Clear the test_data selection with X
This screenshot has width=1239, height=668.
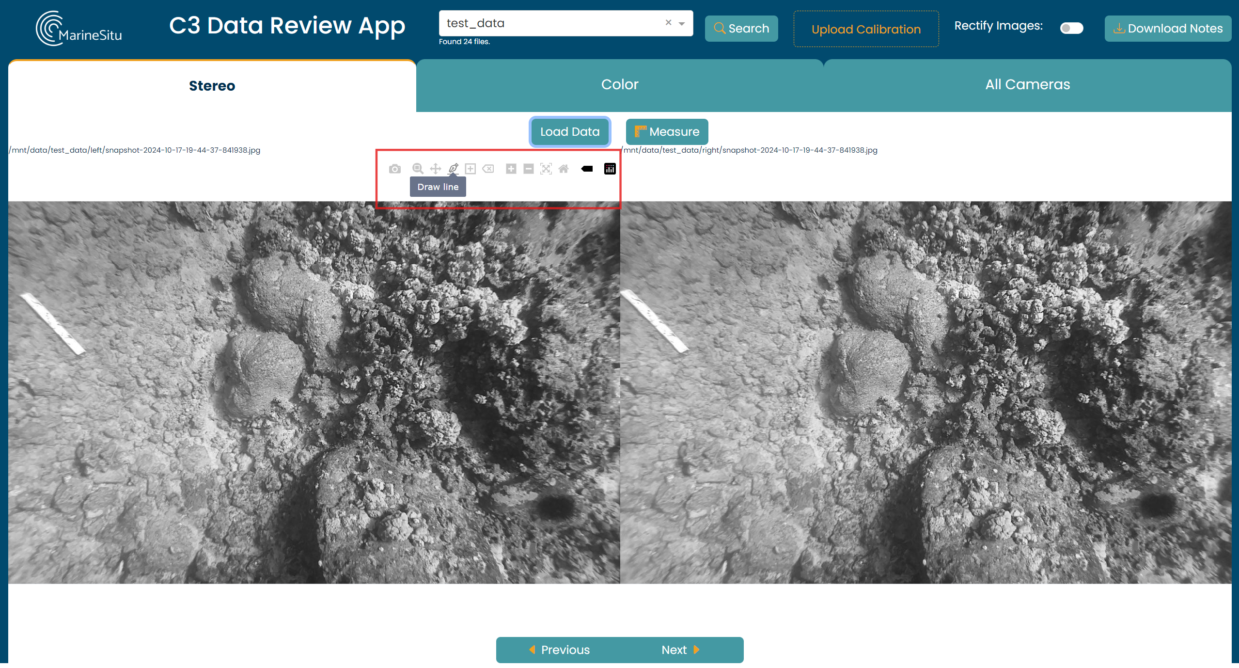668,22
